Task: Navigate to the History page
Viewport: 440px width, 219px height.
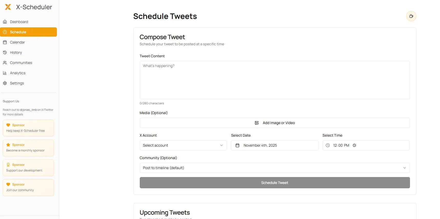Action: [x=16, y=52]
